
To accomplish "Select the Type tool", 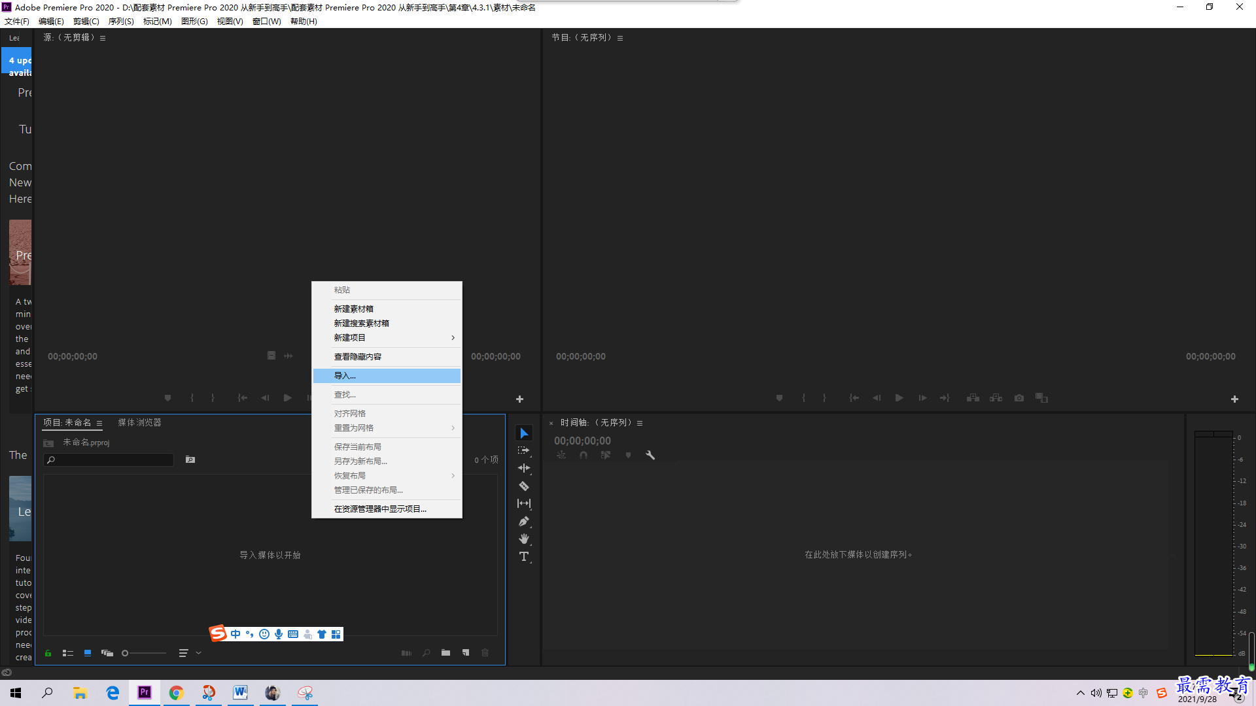I will point(524,556).
